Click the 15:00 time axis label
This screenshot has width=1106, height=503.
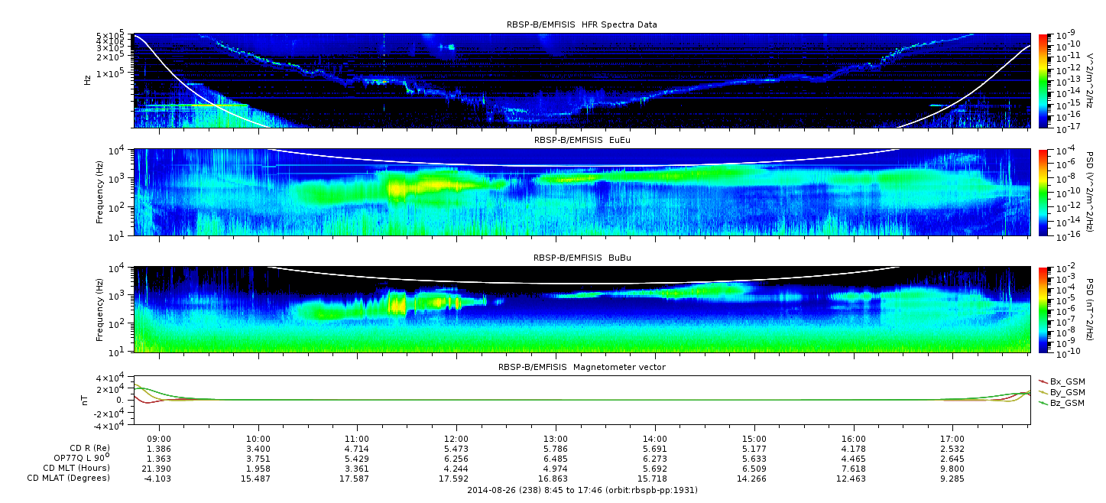click(x=754, y=439)
